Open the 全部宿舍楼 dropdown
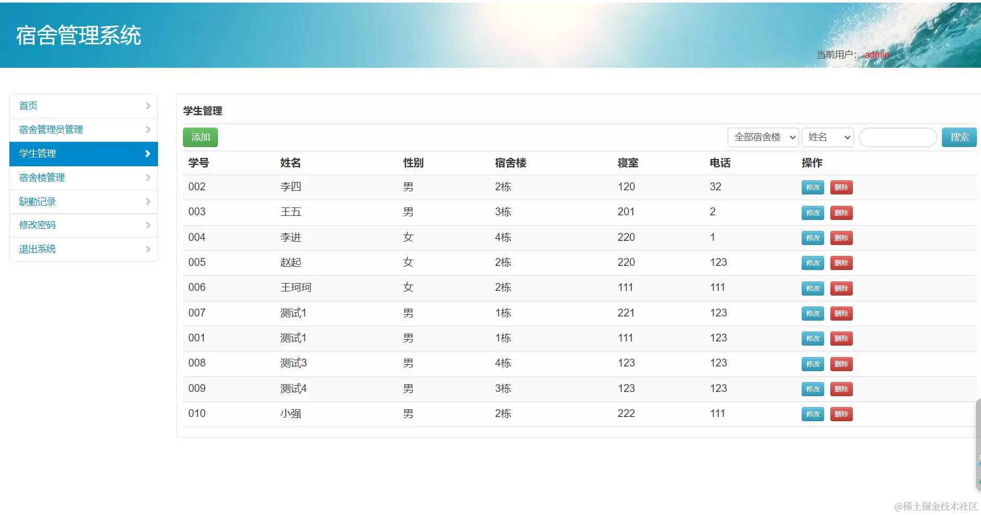This screenshot has width=981, height=515. [x=763, y=137]
